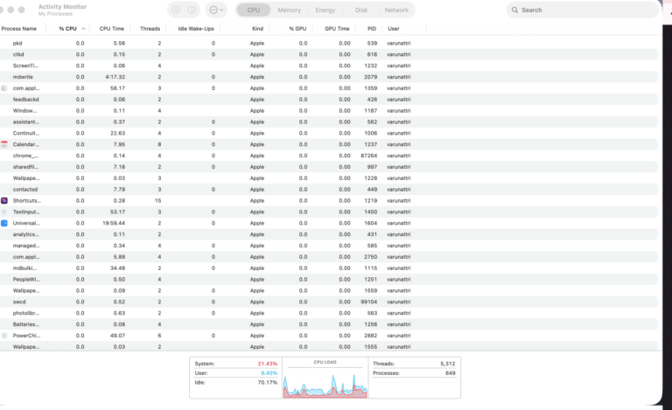Click the com.appl icon in PID 1359 row
The image size is (672, 410).
(4, 88)
